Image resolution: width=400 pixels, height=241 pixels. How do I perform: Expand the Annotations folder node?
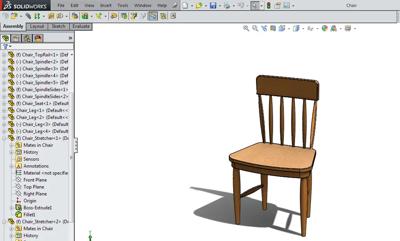11,166
